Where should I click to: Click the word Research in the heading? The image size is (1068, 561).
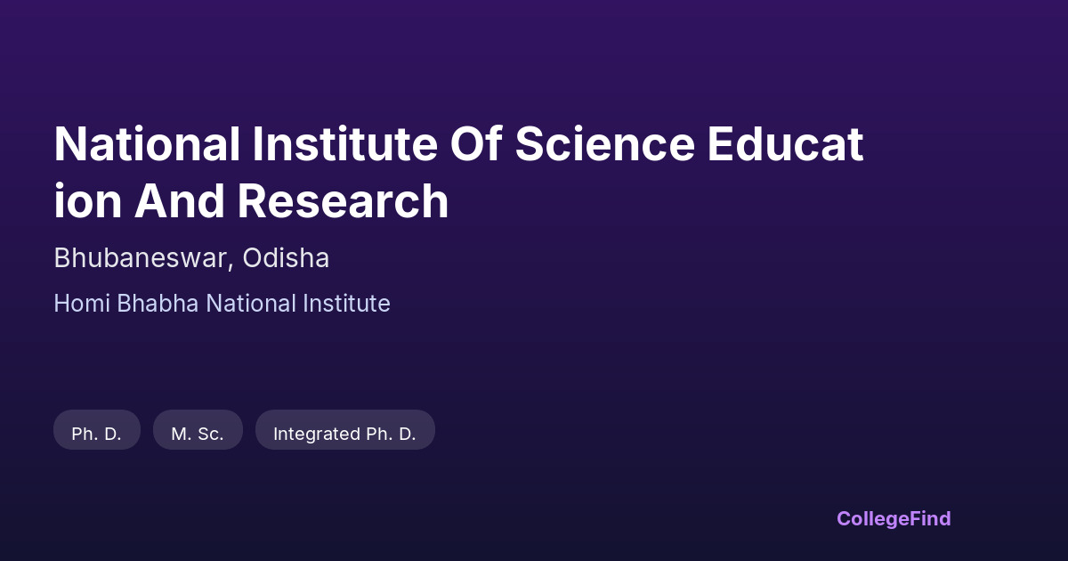click(343, 201)
